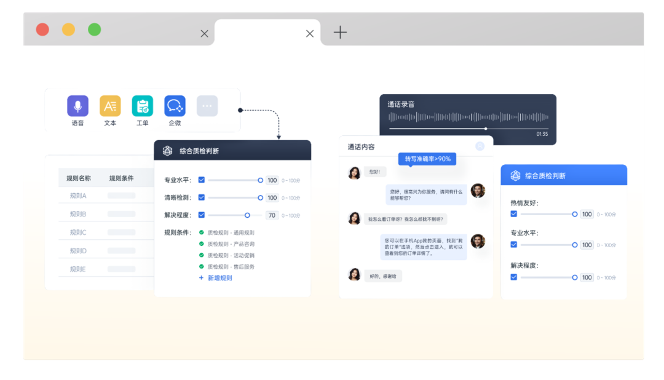
Task: Select the 质检规则 - 产品咨询 condition
Action: tap(226, 244)
